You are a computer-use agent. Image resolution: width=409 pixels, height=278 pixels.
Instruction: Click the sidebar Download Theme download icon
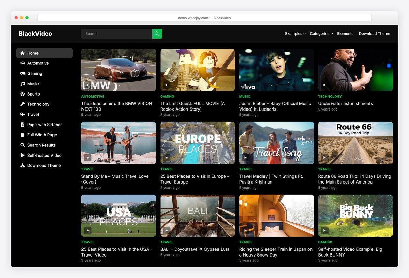[x=22, y=165]
